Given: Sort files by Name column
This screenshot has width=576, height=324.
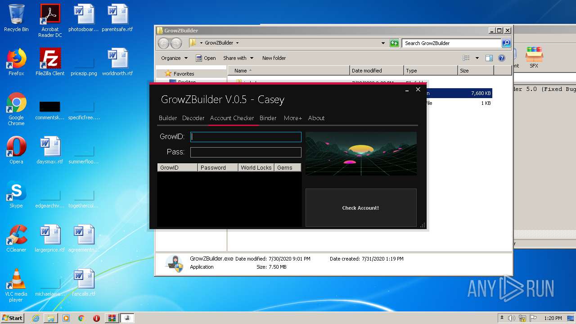Looking at the screenshot, I should coord(288,71).
